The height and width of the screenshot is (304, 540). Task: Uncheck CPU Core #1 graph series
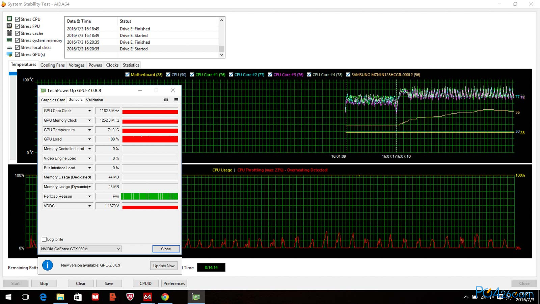coord(192,75)
